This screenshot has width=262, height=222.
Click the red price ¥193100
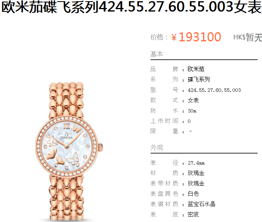point(196,37)
